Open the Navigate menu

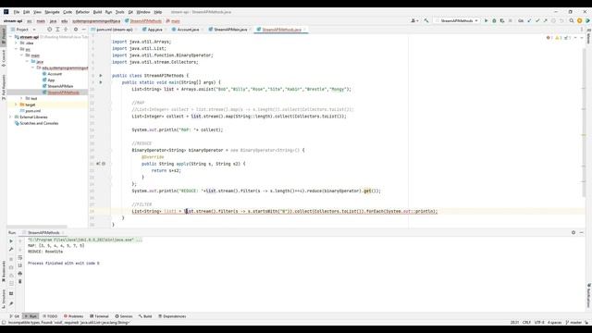[x=52, y=12]
